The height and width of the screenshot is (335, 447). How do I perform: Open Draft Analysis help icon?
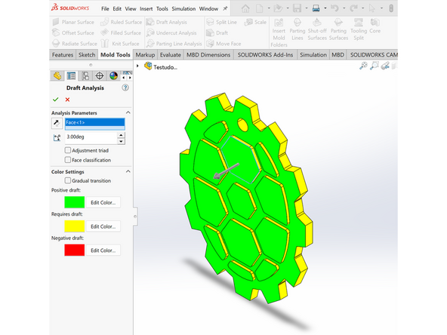pyautogui.click(x=125, y=88)
